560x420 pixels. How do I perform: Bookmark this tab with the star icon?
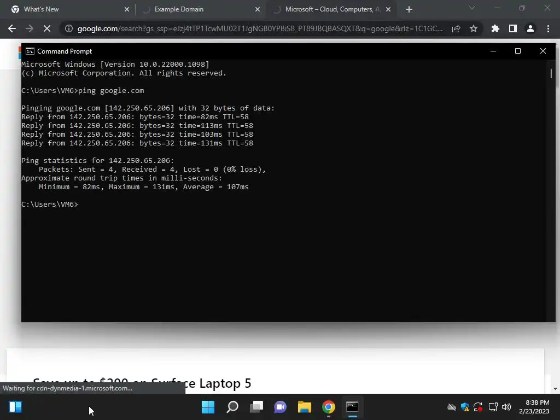click(474, 28)
